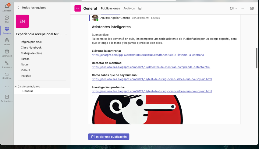Open the Aplicaciones store icon

[x=7, y=97]
